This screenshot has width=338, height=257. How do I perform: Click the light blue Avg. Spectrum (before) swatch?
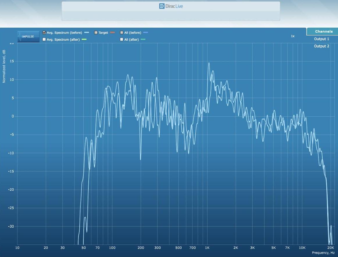tap(86, 33)
